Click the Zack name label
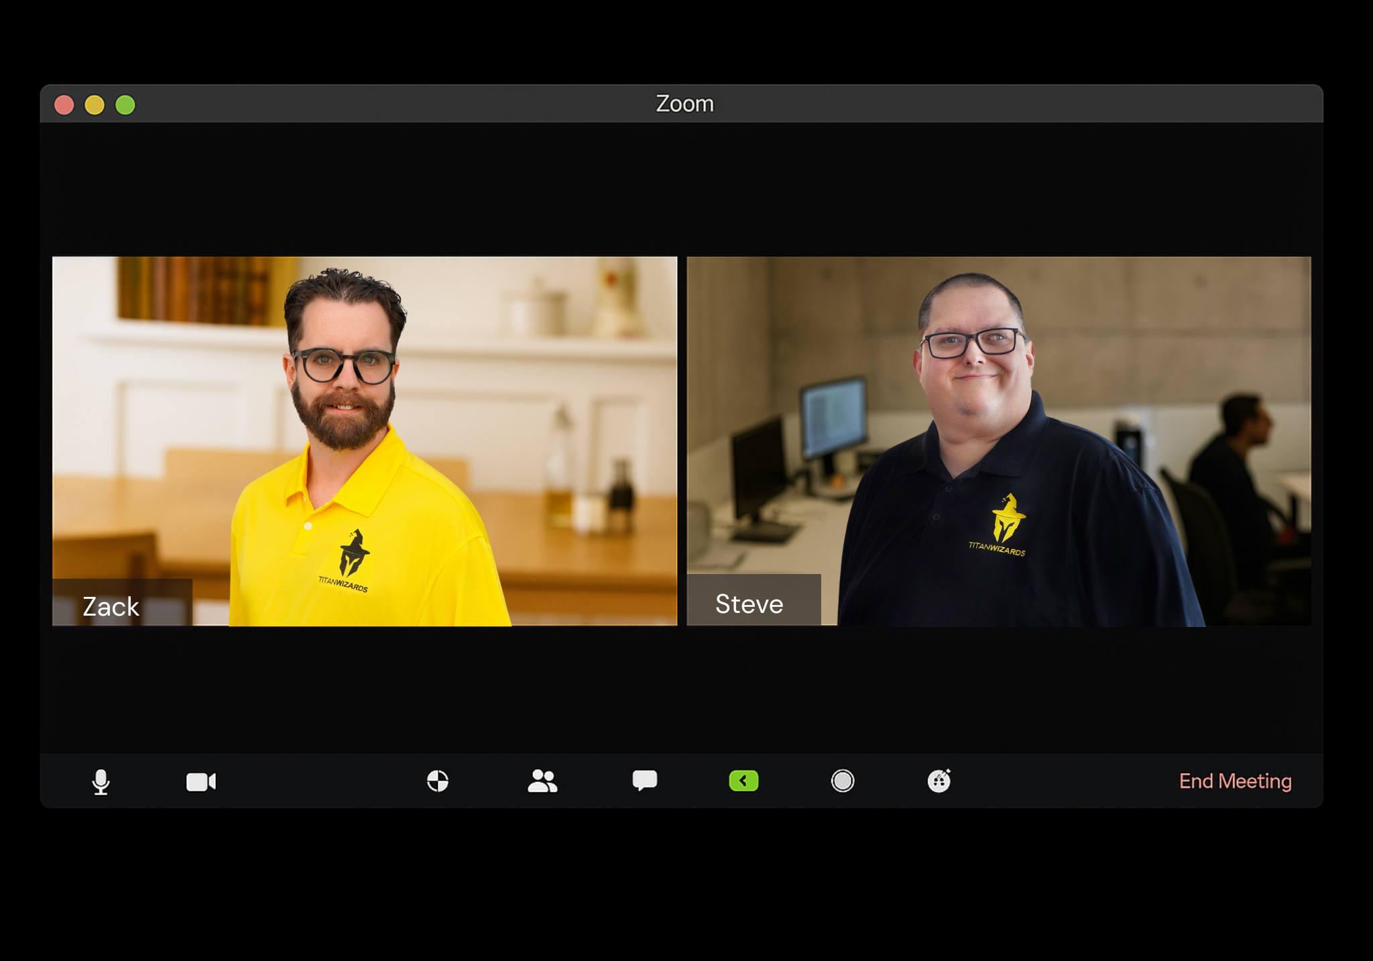The image size is (1373, 961). point(111,606)
